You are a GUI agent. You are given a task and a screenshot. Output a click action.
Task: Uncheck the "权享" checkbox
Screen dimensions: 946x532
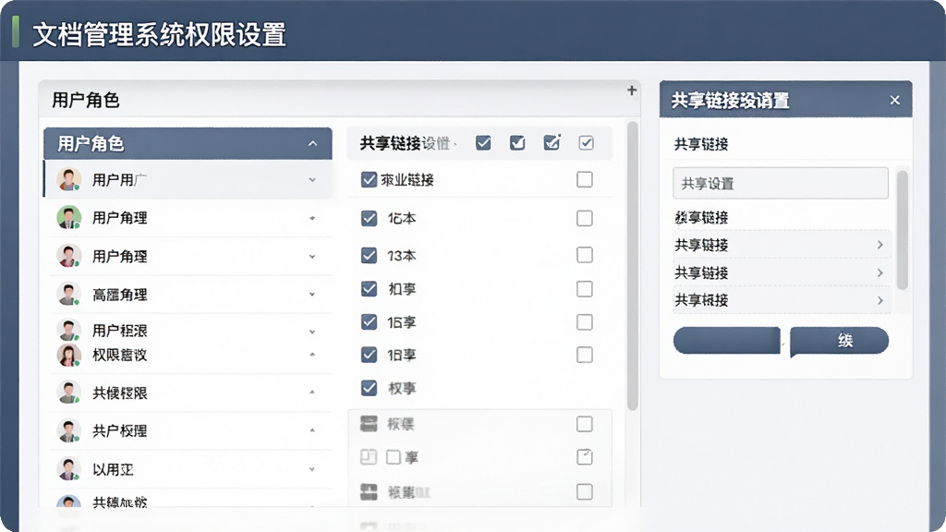pyautogui.click(x=369, y=388)
